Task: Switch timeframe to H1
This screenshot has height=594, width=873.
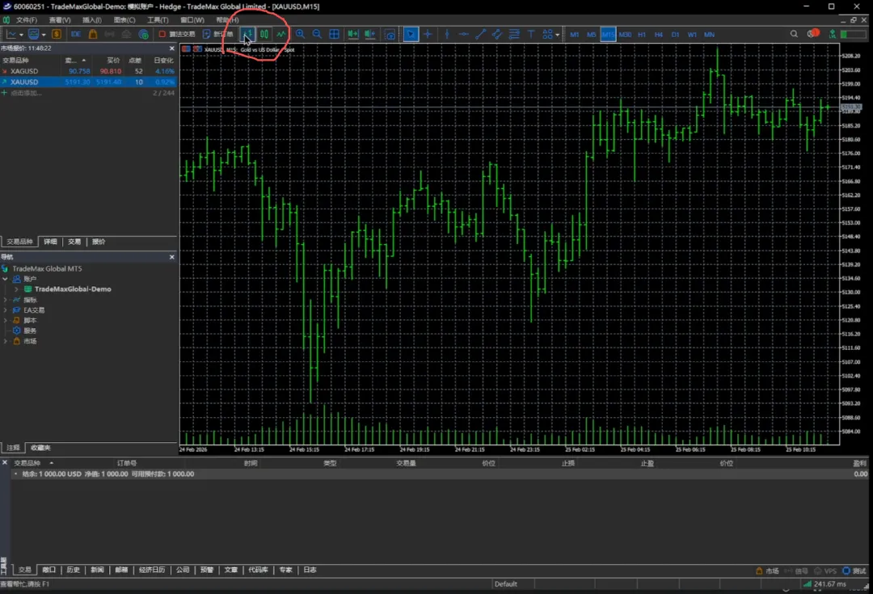Action: pos(642,35)
